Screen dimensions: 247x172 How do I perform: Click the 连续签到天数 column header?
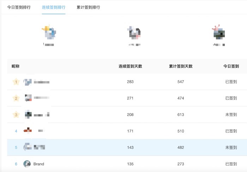[130, 66]
